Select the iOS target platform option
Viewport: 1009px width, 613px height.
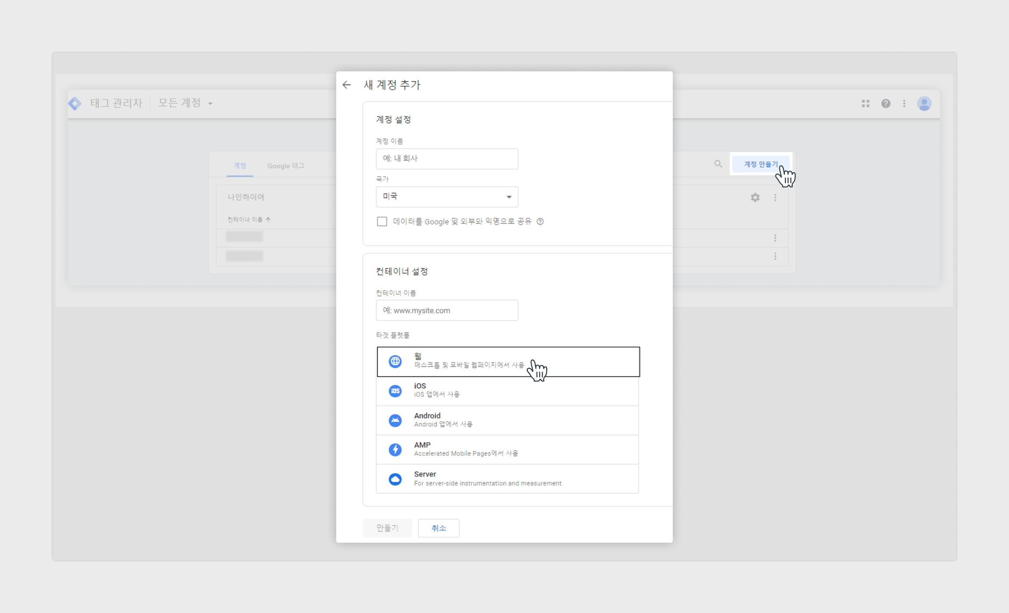point(507,391)
